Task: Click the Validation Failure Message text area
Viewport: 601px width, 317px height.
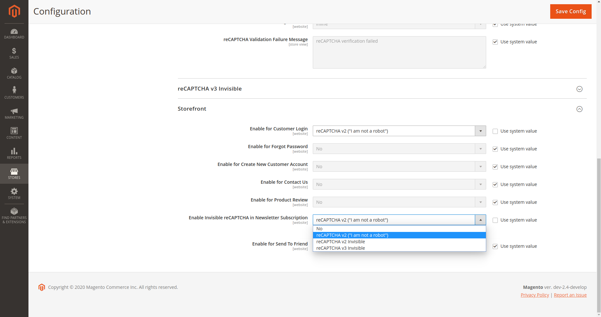Action: pyautogui.click(x=399, y=52)
